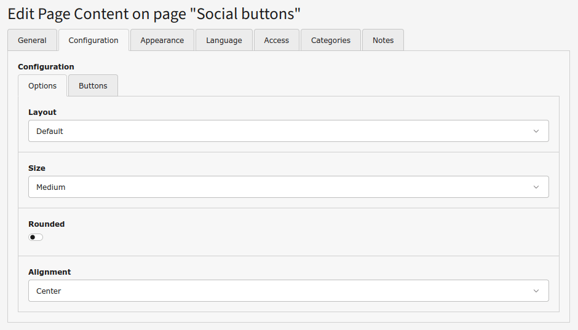Open the Appearance tab
Image resolution: width=578 pixels, height=330 pixels.
tap(162, 41)
